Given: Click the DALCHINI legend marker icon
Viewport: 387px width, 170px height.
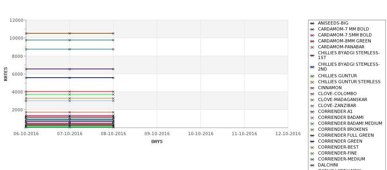Looking at the screenshot, I should click(312, 166).
